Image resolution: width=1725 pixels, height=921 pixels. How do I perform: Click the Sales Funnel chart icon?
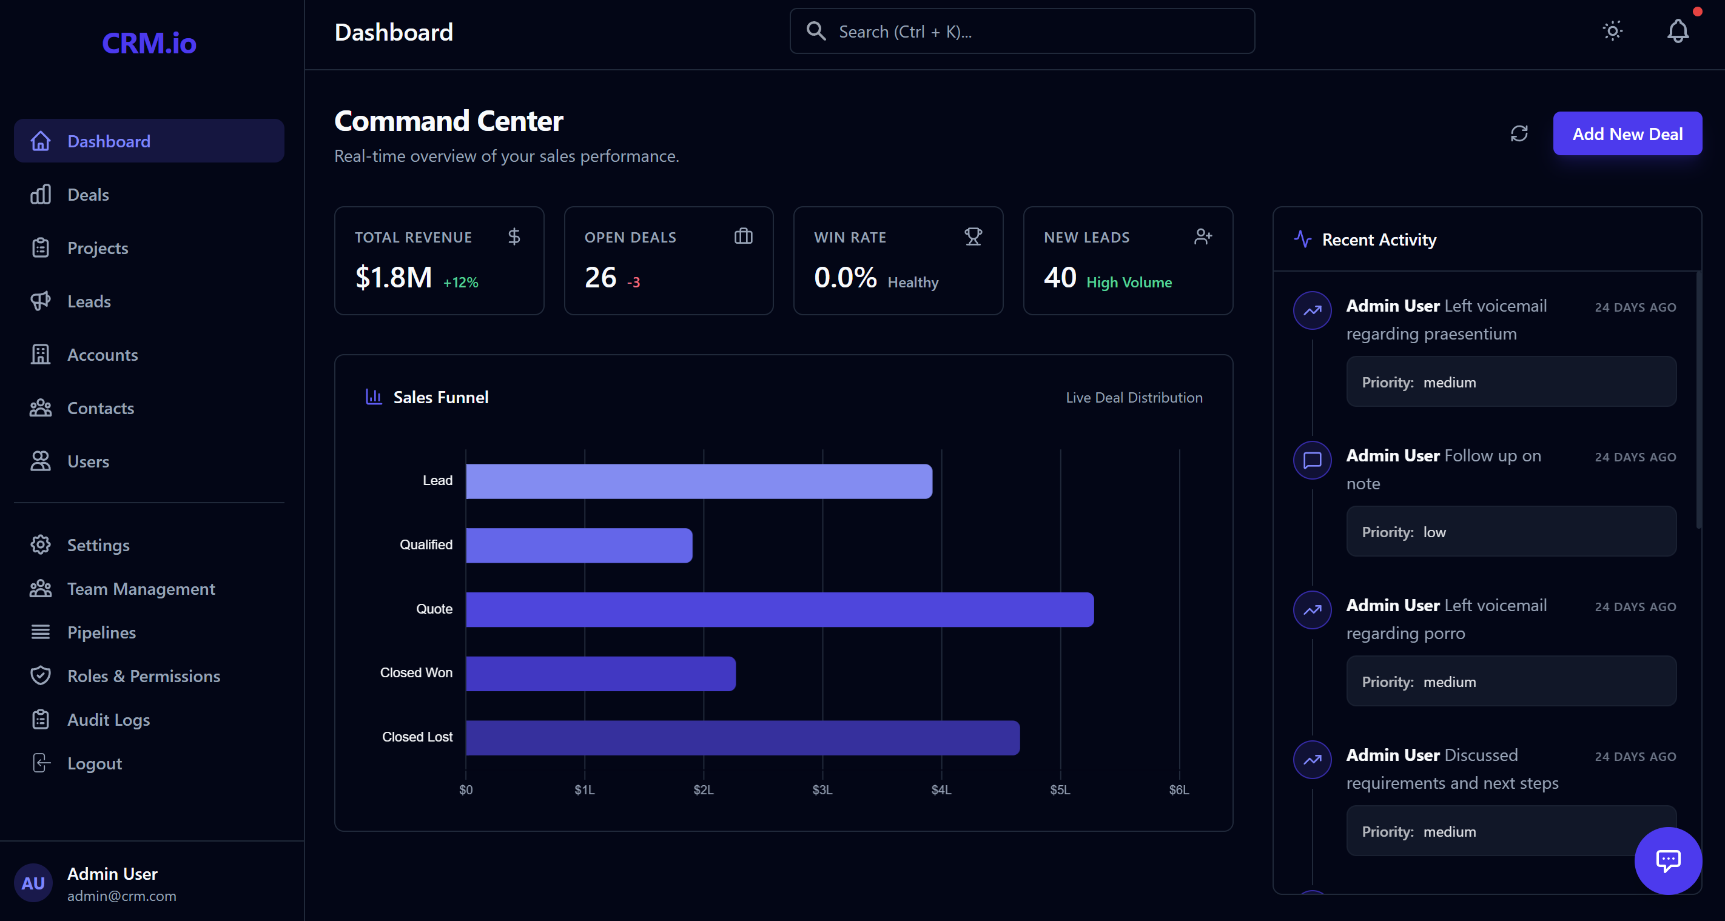coord(374,397)
